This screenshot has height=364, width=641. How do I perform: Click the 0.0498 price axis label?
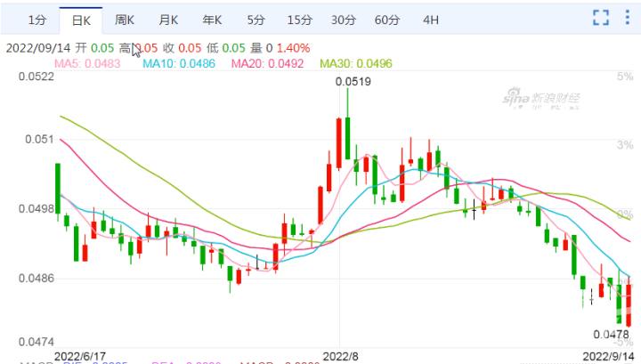click(x=37, y=209)
